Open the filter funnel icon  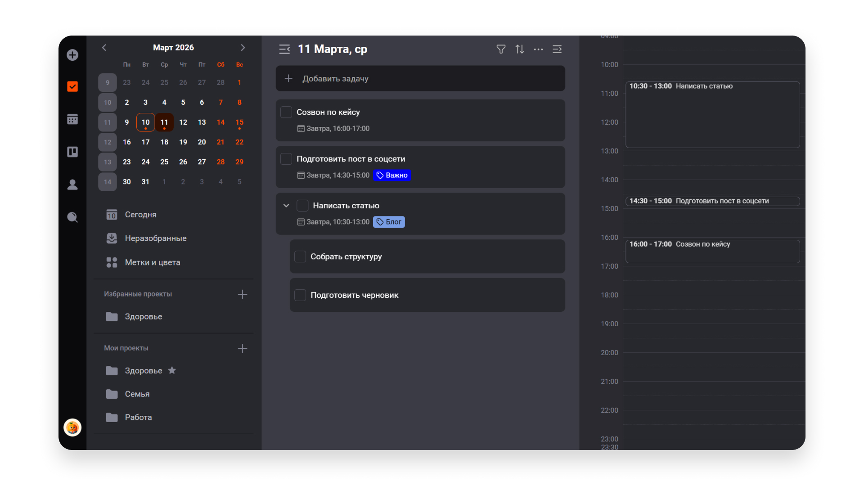click(x=501, y=49)
